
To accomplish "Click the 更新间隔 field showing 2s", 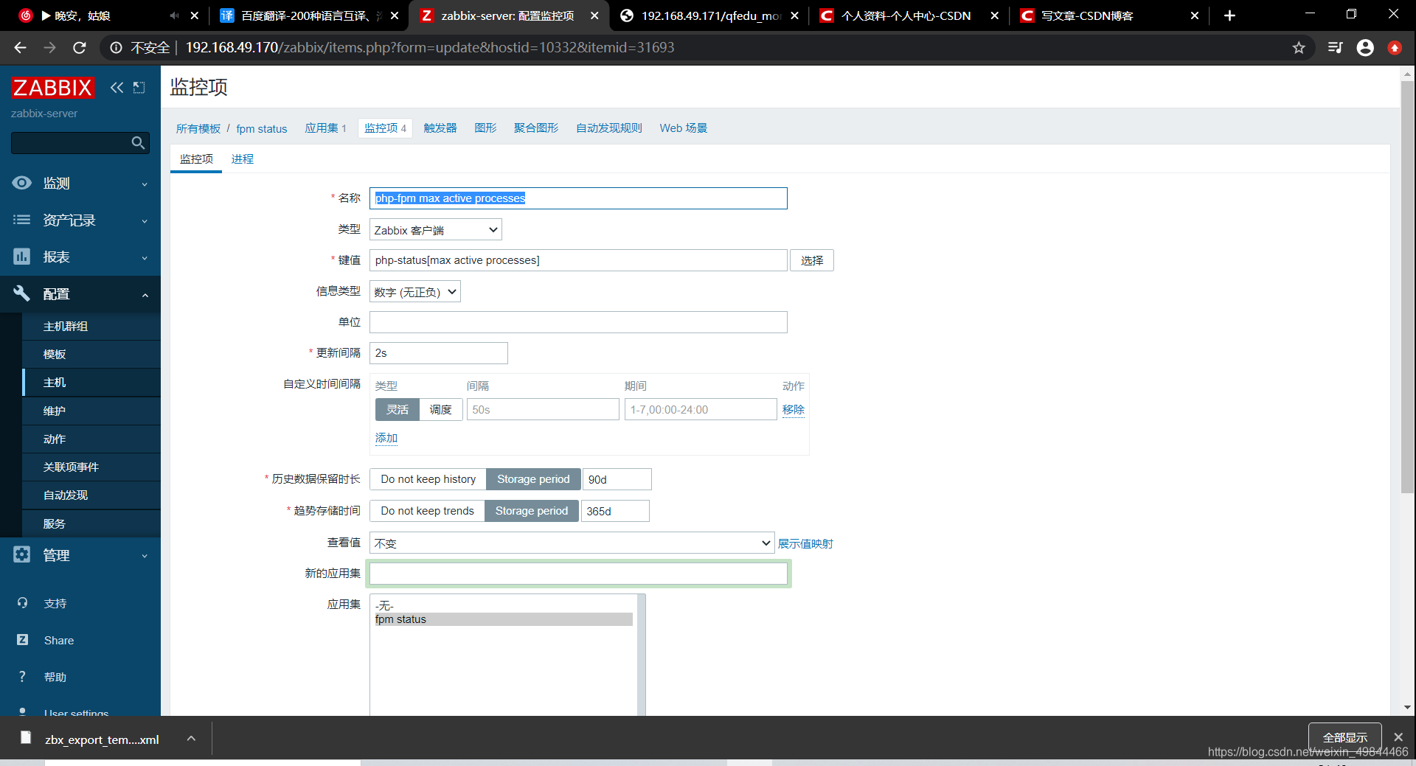I will (x=439, y=353).
